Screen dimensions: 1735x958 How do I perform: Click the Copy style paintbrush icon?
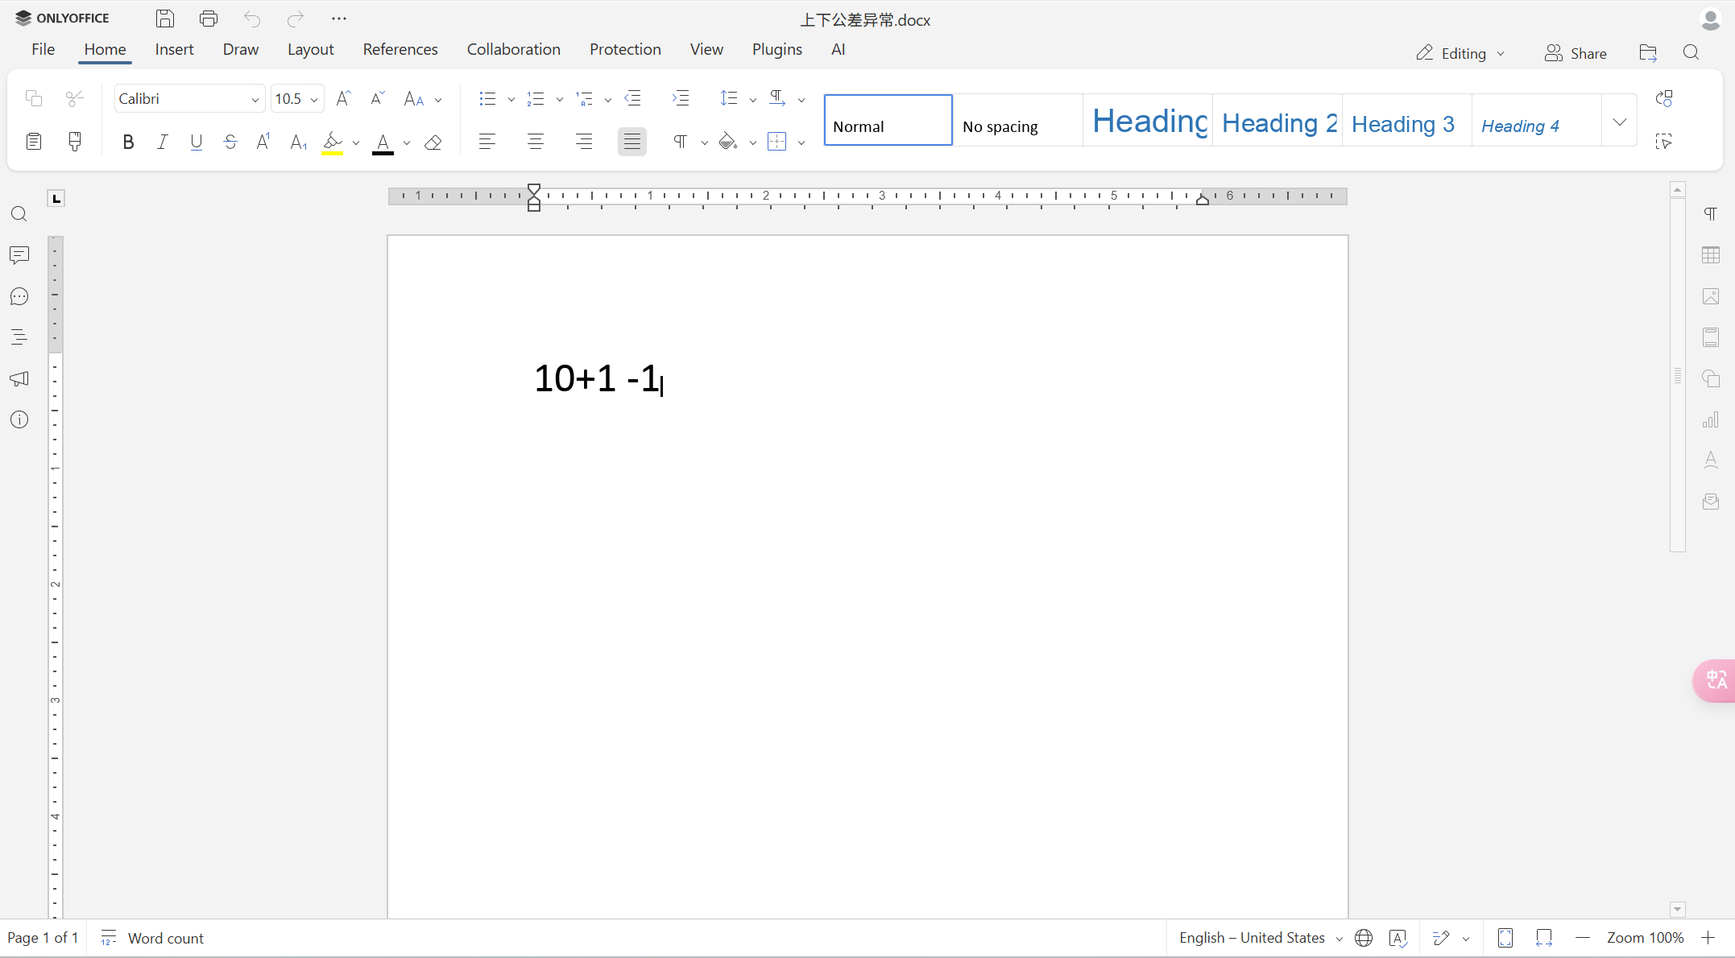75,142
